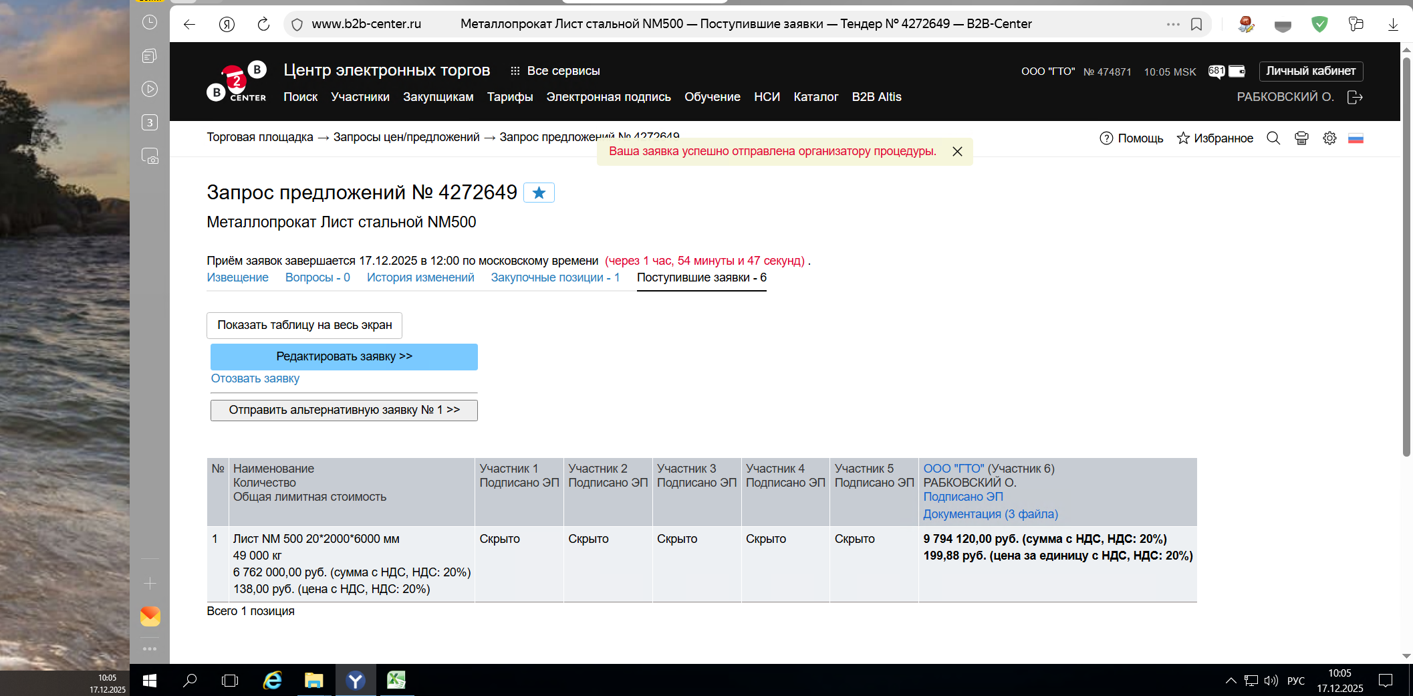Click the РУС language indicator in tray
This screenshot has height=696, width=1413.
pyautogui.click(x=1295, y=681)
